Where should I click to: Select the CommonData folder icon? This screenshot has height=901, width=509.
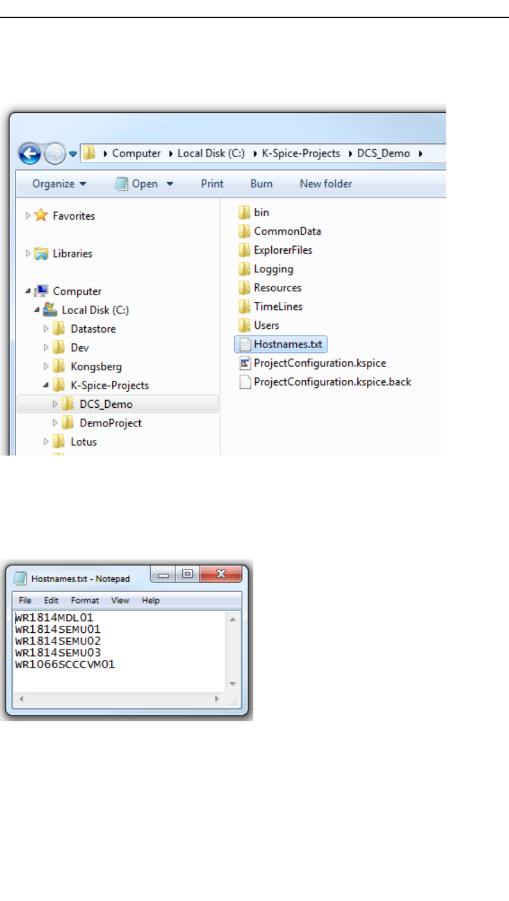244,231
